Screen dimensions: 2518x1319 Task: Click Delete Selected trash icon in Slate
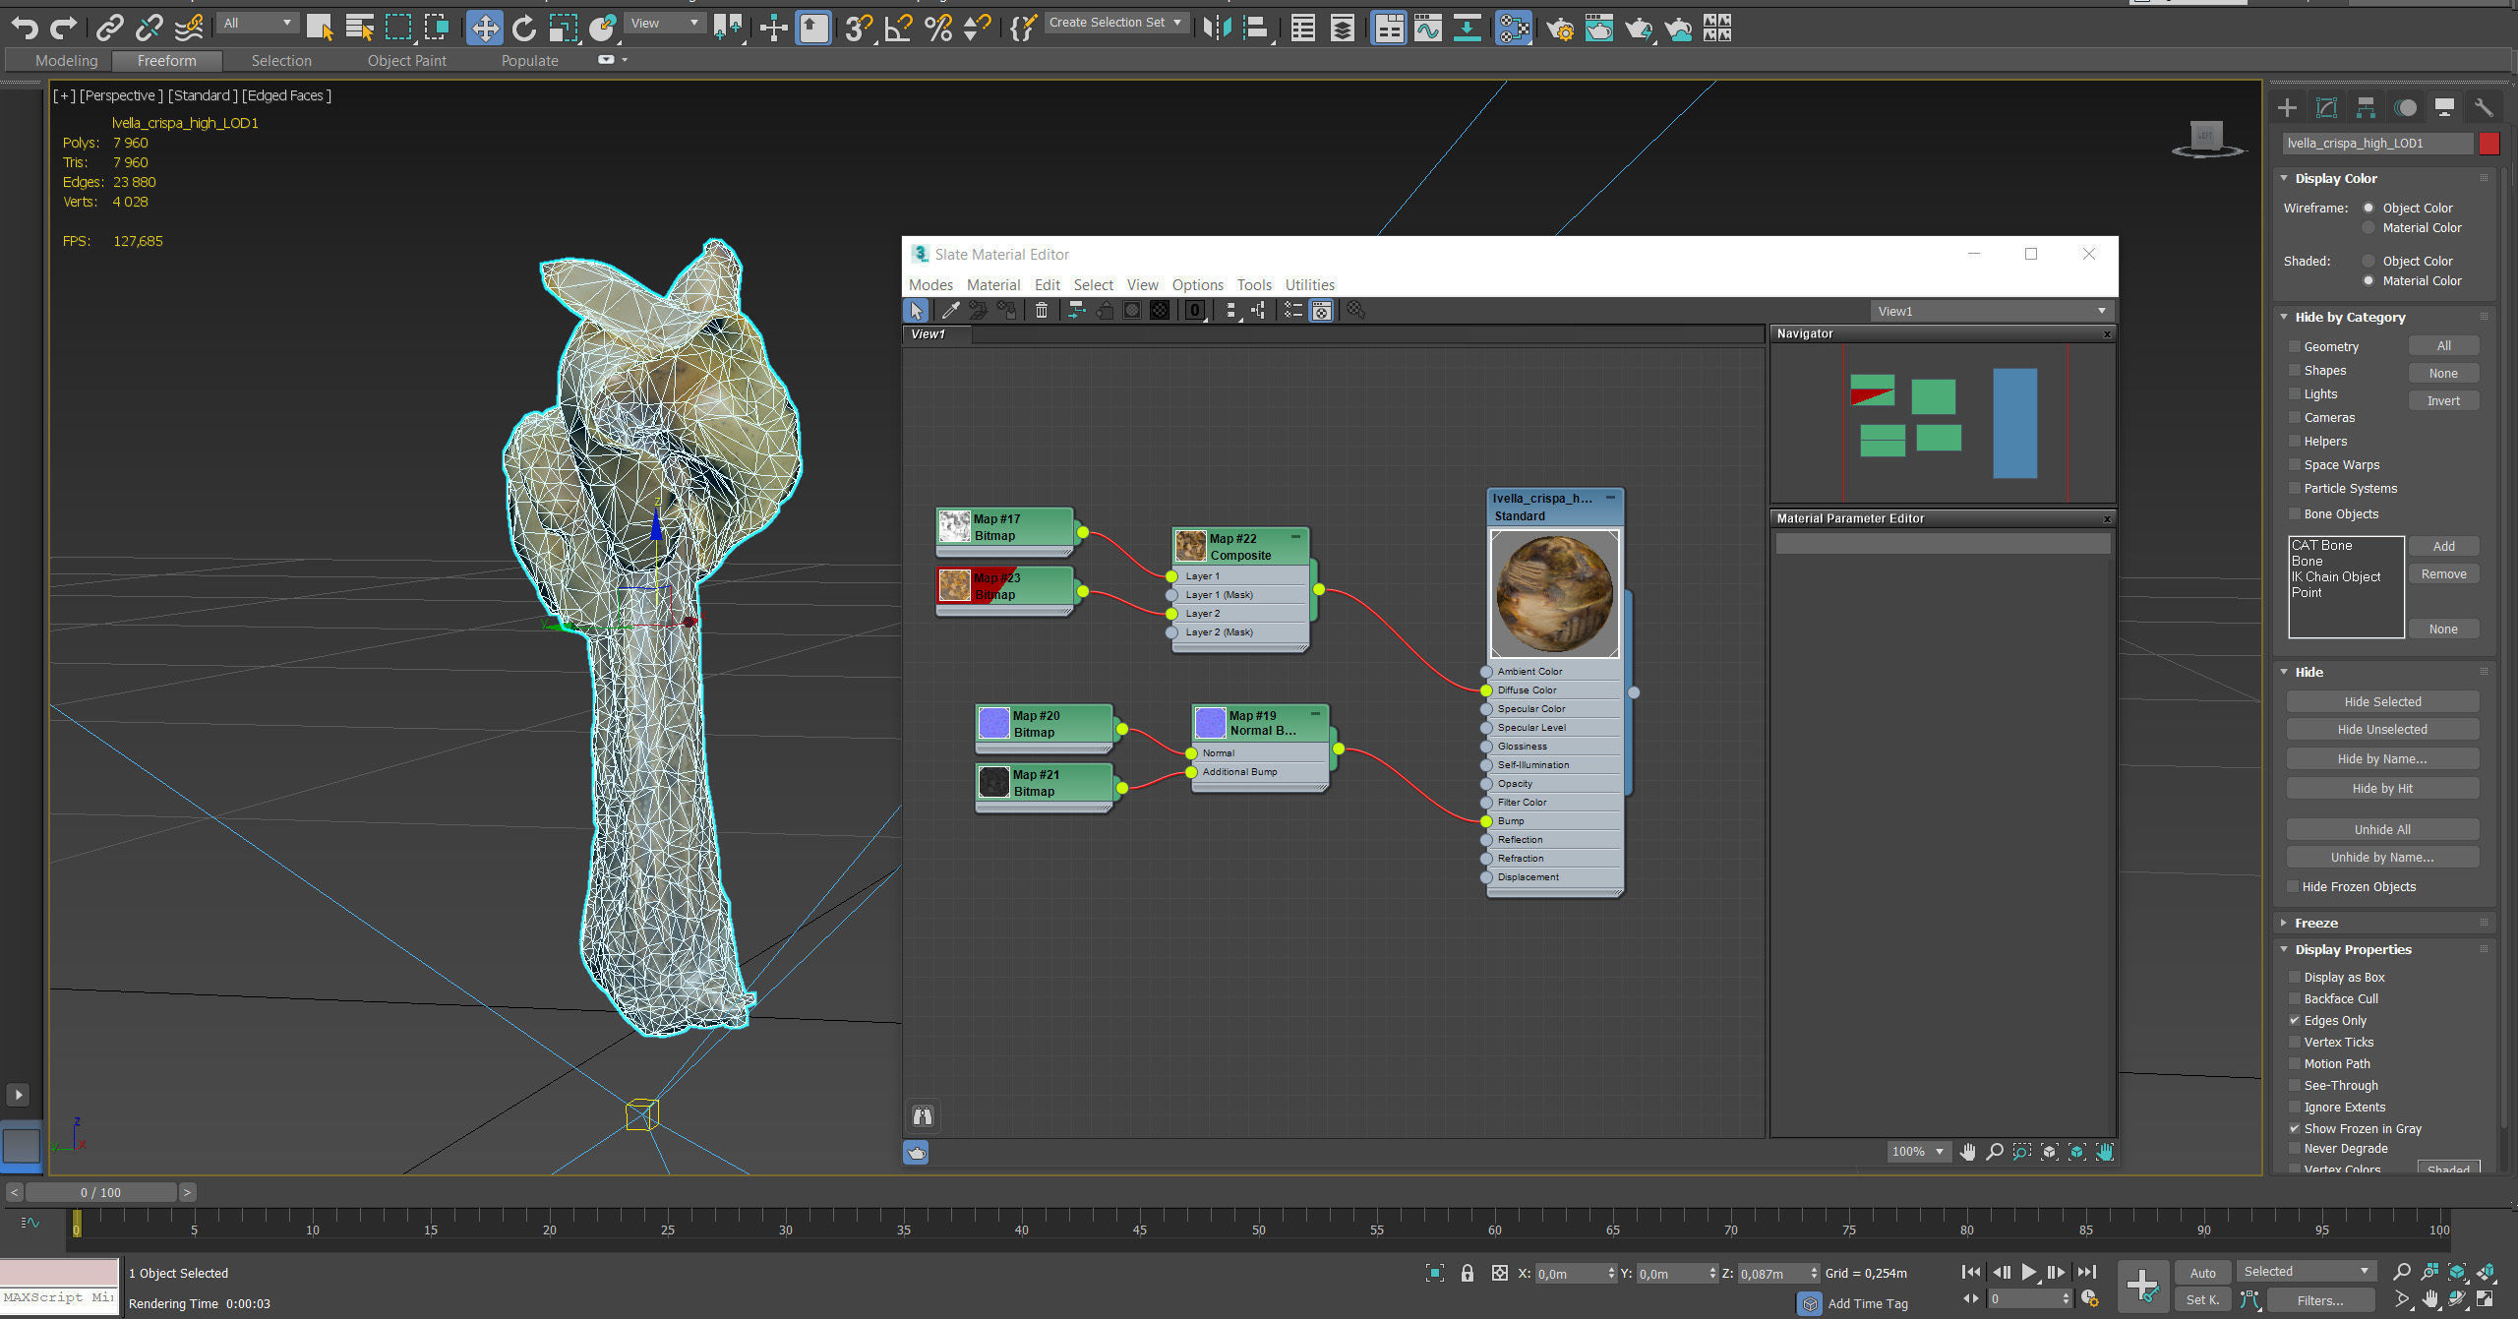pos(1042,311)
